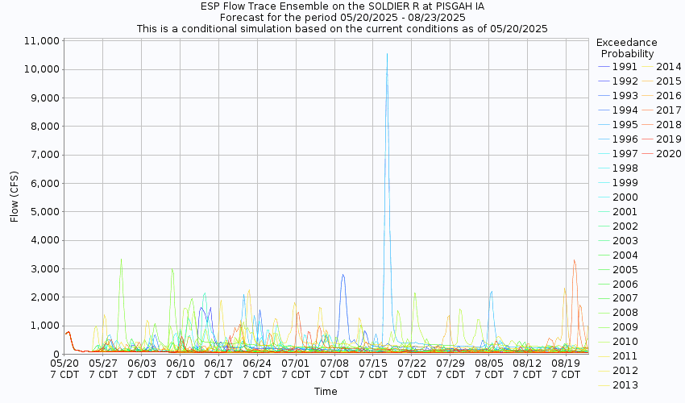Viewport: 685px width, 403px height.
Task: Select the 1996 legend entry
Action: click(618, 139)
